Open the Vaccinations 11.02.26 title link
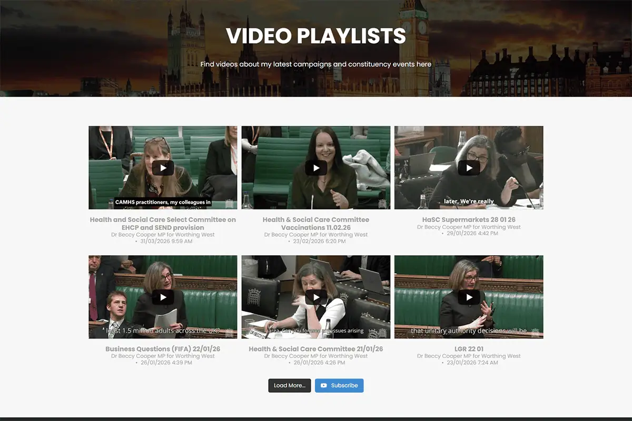The height and width of the screenshot is (421, 632). pyautogui.click(x=316, y=224)
